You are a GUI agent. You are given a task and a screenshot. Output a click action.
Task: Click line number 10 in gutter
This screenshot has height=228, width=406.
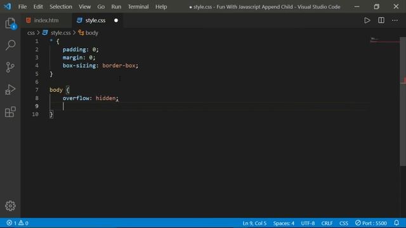[x=36, y=114]
